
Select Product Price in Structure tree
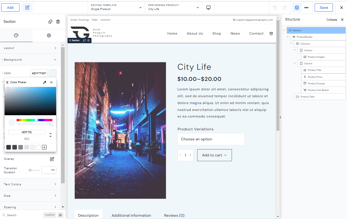pos(315,77)
